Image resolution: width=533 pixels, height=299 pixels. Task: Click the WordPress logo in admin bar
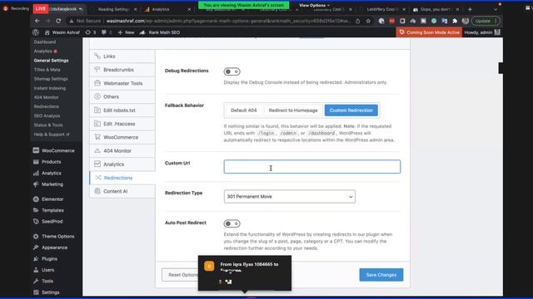click(x=36, y=32)
